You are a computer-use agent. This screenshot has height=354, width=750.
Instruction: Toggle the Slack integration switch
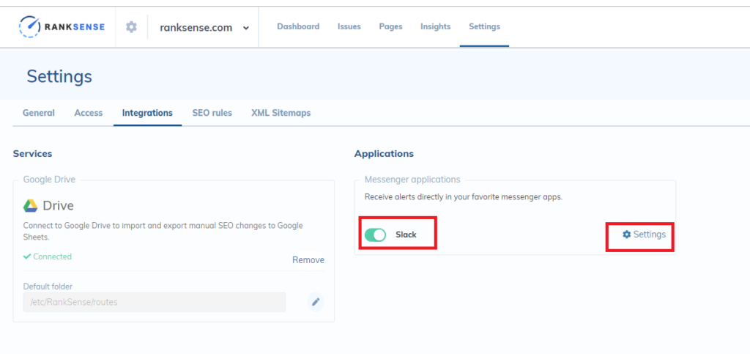click(x=375, y=235)
